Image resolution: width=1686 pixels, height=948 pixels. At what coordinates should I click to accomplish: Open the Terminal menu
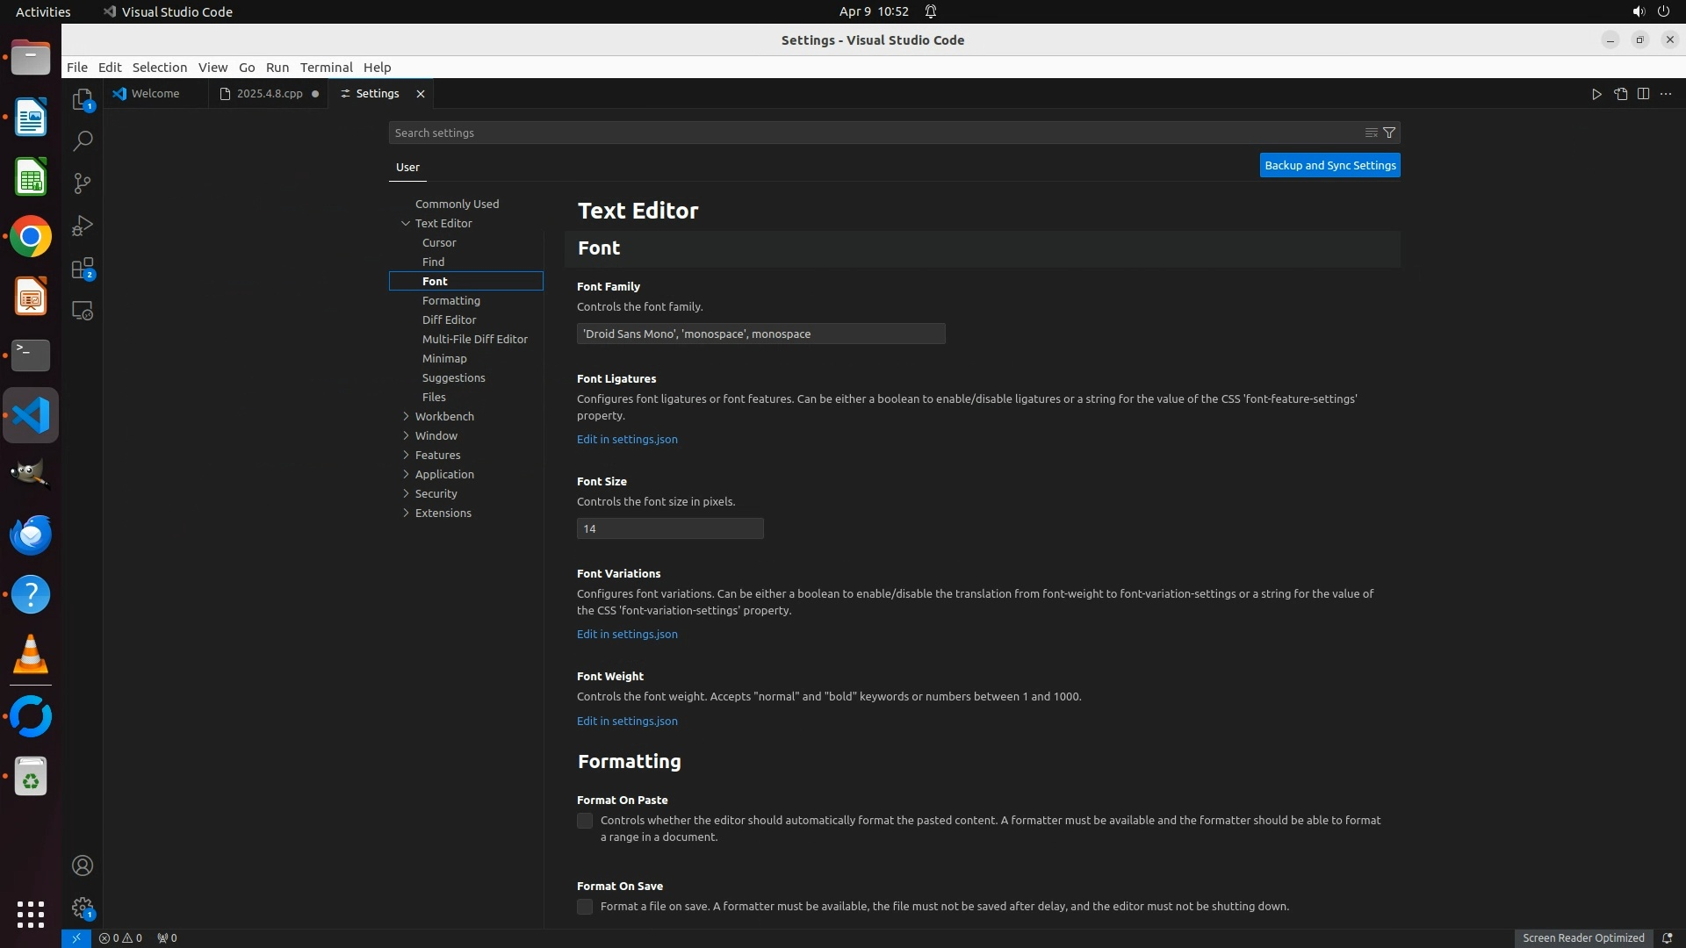[326, 68]
